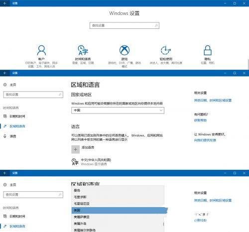Open the 时间和语言 clock-and-letter icon
Viewport: 249px width, 232px height.
coord(83,50)
